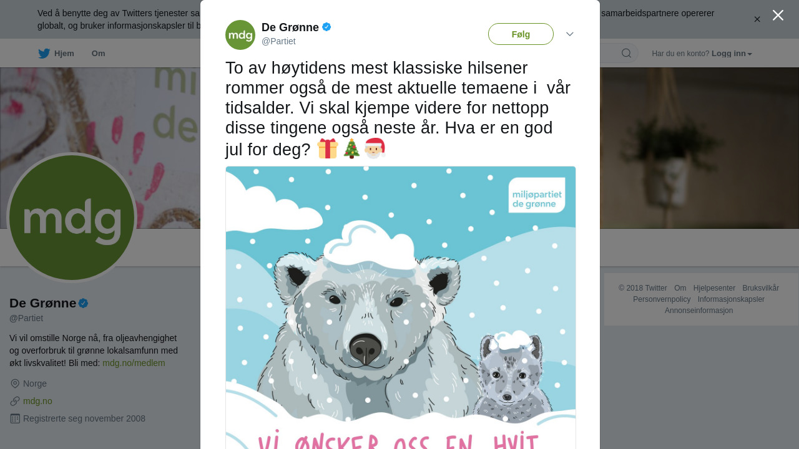Open the Personvernpolicy footer link
The width and height of the screenshot is (799, 449).
click(x=662, y=299)
